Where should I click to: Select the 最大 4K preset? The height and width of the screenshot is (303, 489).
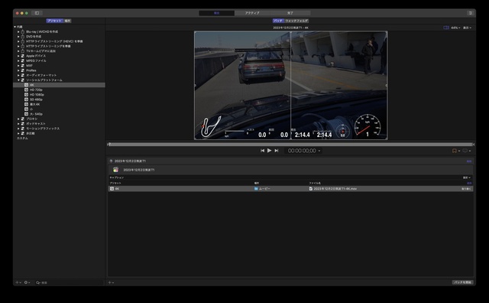pos(34,104)
